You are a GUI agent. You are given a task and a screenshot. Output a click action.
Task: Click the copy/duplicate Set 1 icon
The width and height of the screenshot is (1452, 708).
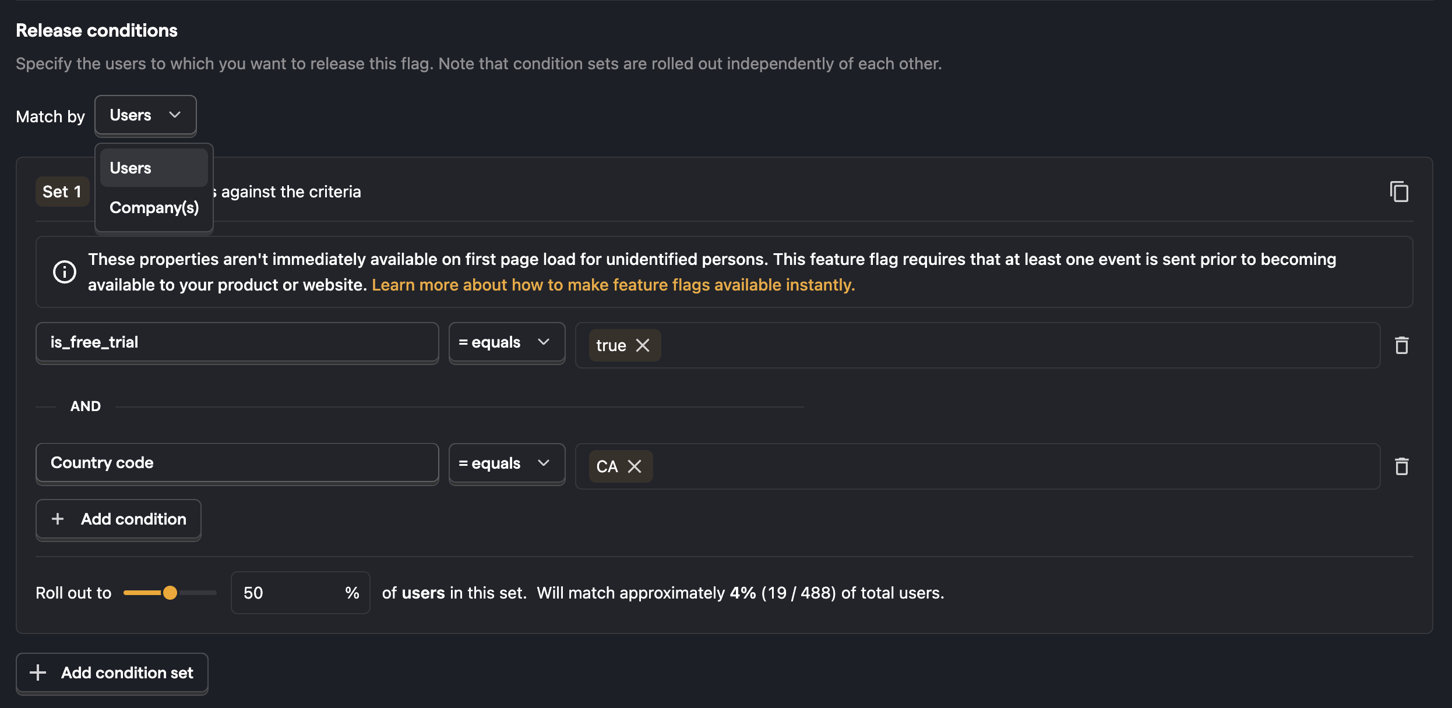(x=1399, y=192)
